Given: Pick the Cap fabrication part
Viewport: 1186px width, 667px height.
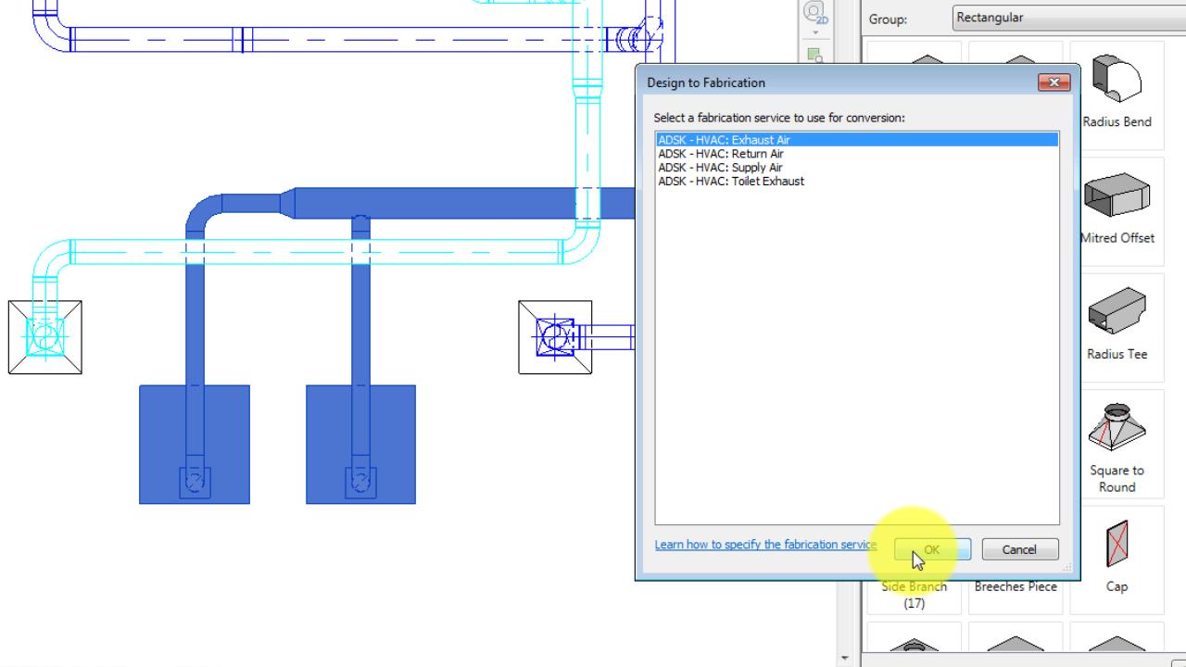Looking at the screenshot, I should pos(1117,559).
